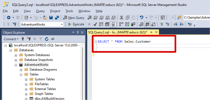Disconnect server in Object Explorer
This screenshot has height=100, width=210.
29,39
